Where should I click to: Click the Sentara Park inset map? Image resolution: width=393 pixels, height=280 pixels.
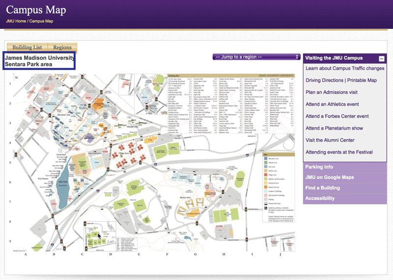coord(100,236)
